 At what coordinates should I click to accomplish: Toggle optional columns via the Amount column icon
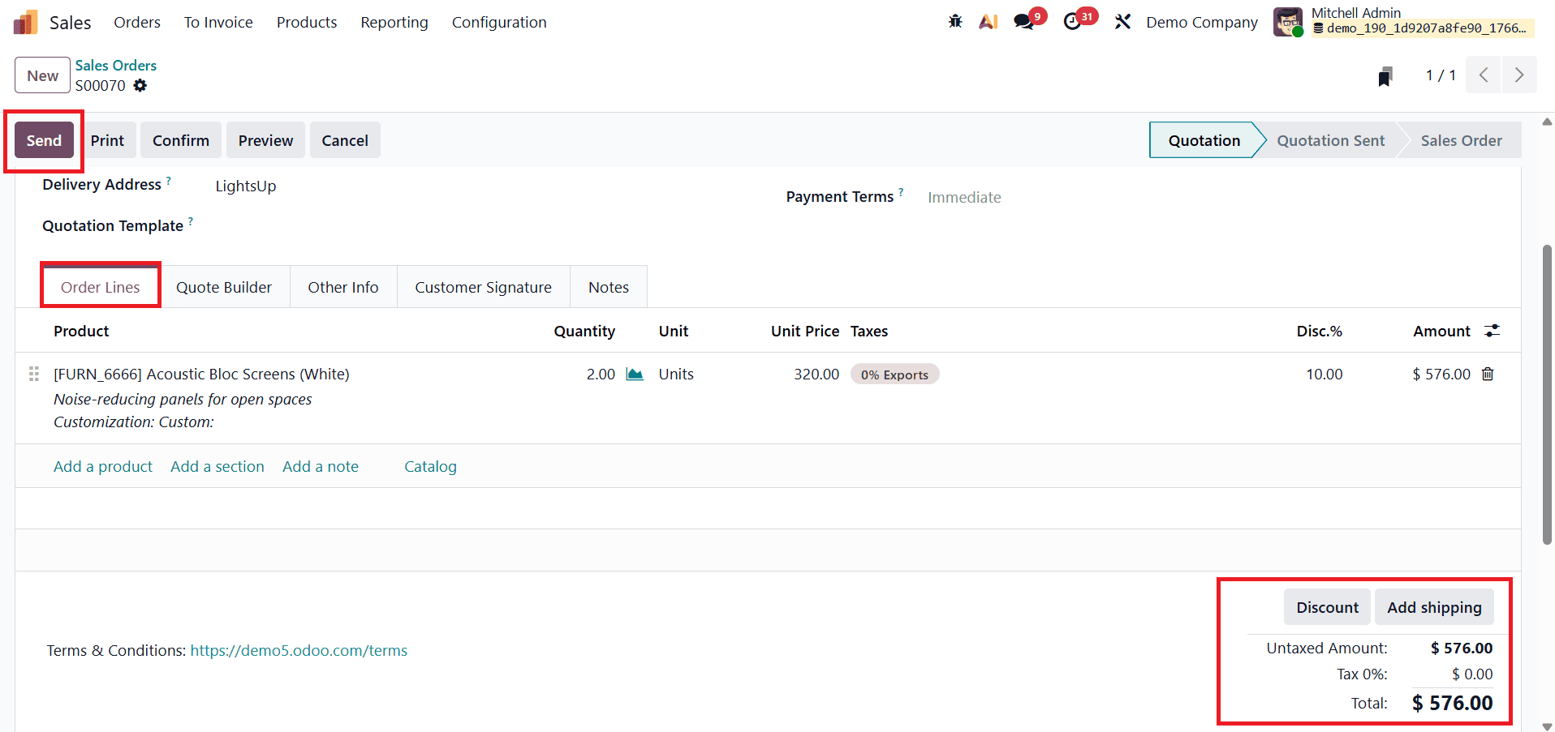[x=1493, y=331]
